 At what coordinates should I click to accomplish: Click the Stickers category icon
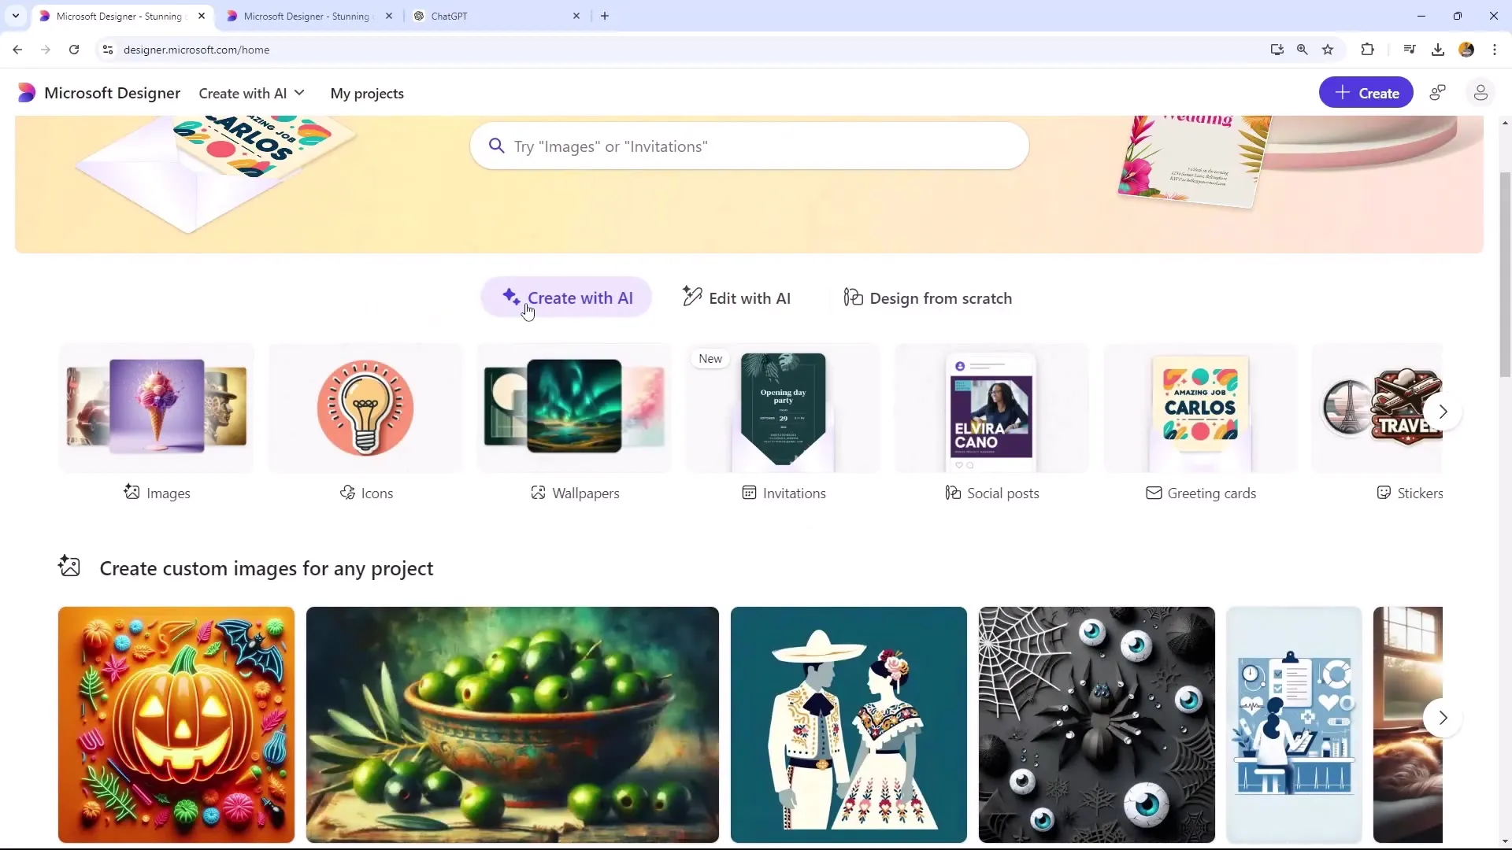1384,493
